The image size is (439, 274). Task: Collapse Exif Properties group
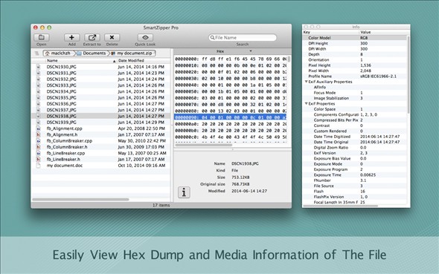[307, 104]
